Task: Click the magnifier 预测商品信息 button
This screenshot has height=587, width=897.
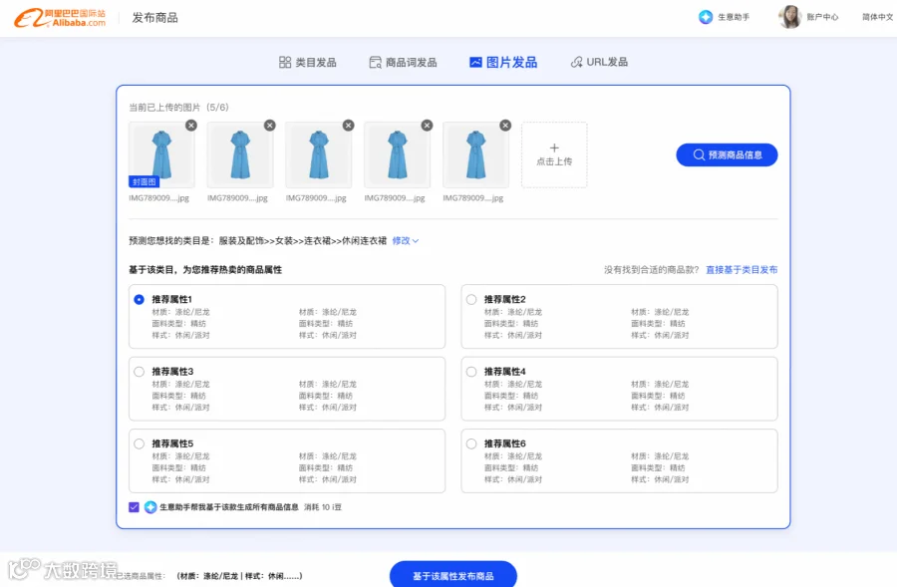Action: pyautogui.click(x=727, y=155)
